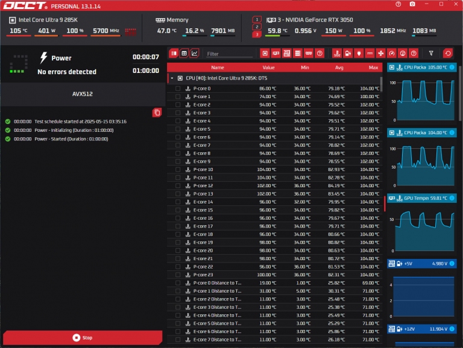
Task: Toggle the clock gauge sensor type filter
Action: click(x=391, y=54)
